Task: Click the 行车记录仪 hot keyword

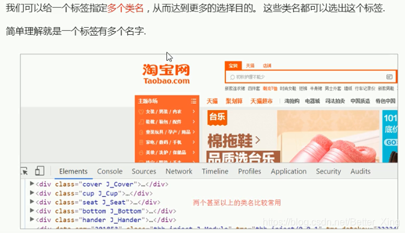Action: [x=365, y=89]
